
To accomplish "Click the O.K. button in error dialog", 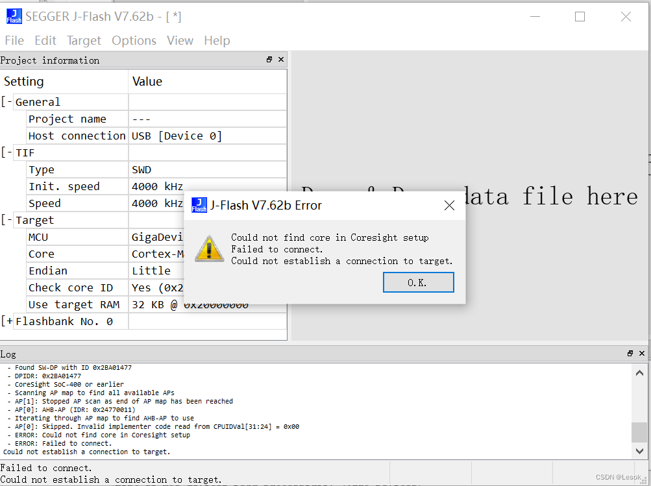I will (418, 282).
